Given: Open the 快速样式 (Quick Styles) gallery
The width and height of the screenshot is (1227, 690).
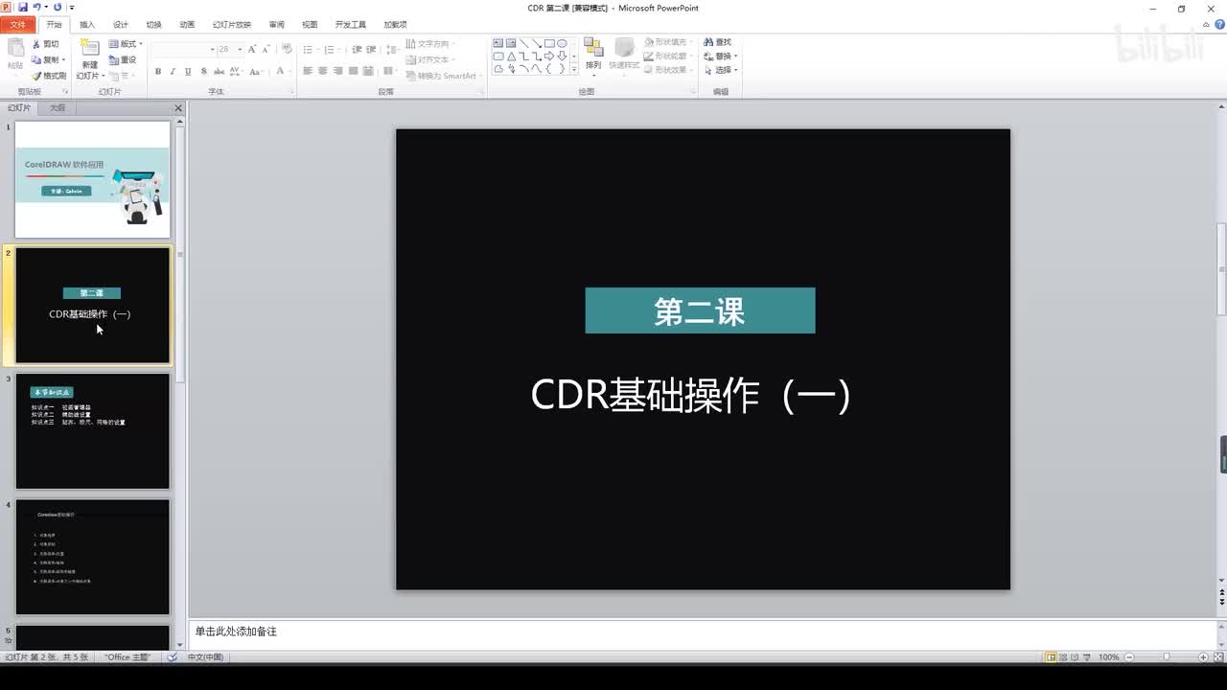Looking at the screenshot, I should (x=624, y=55).
